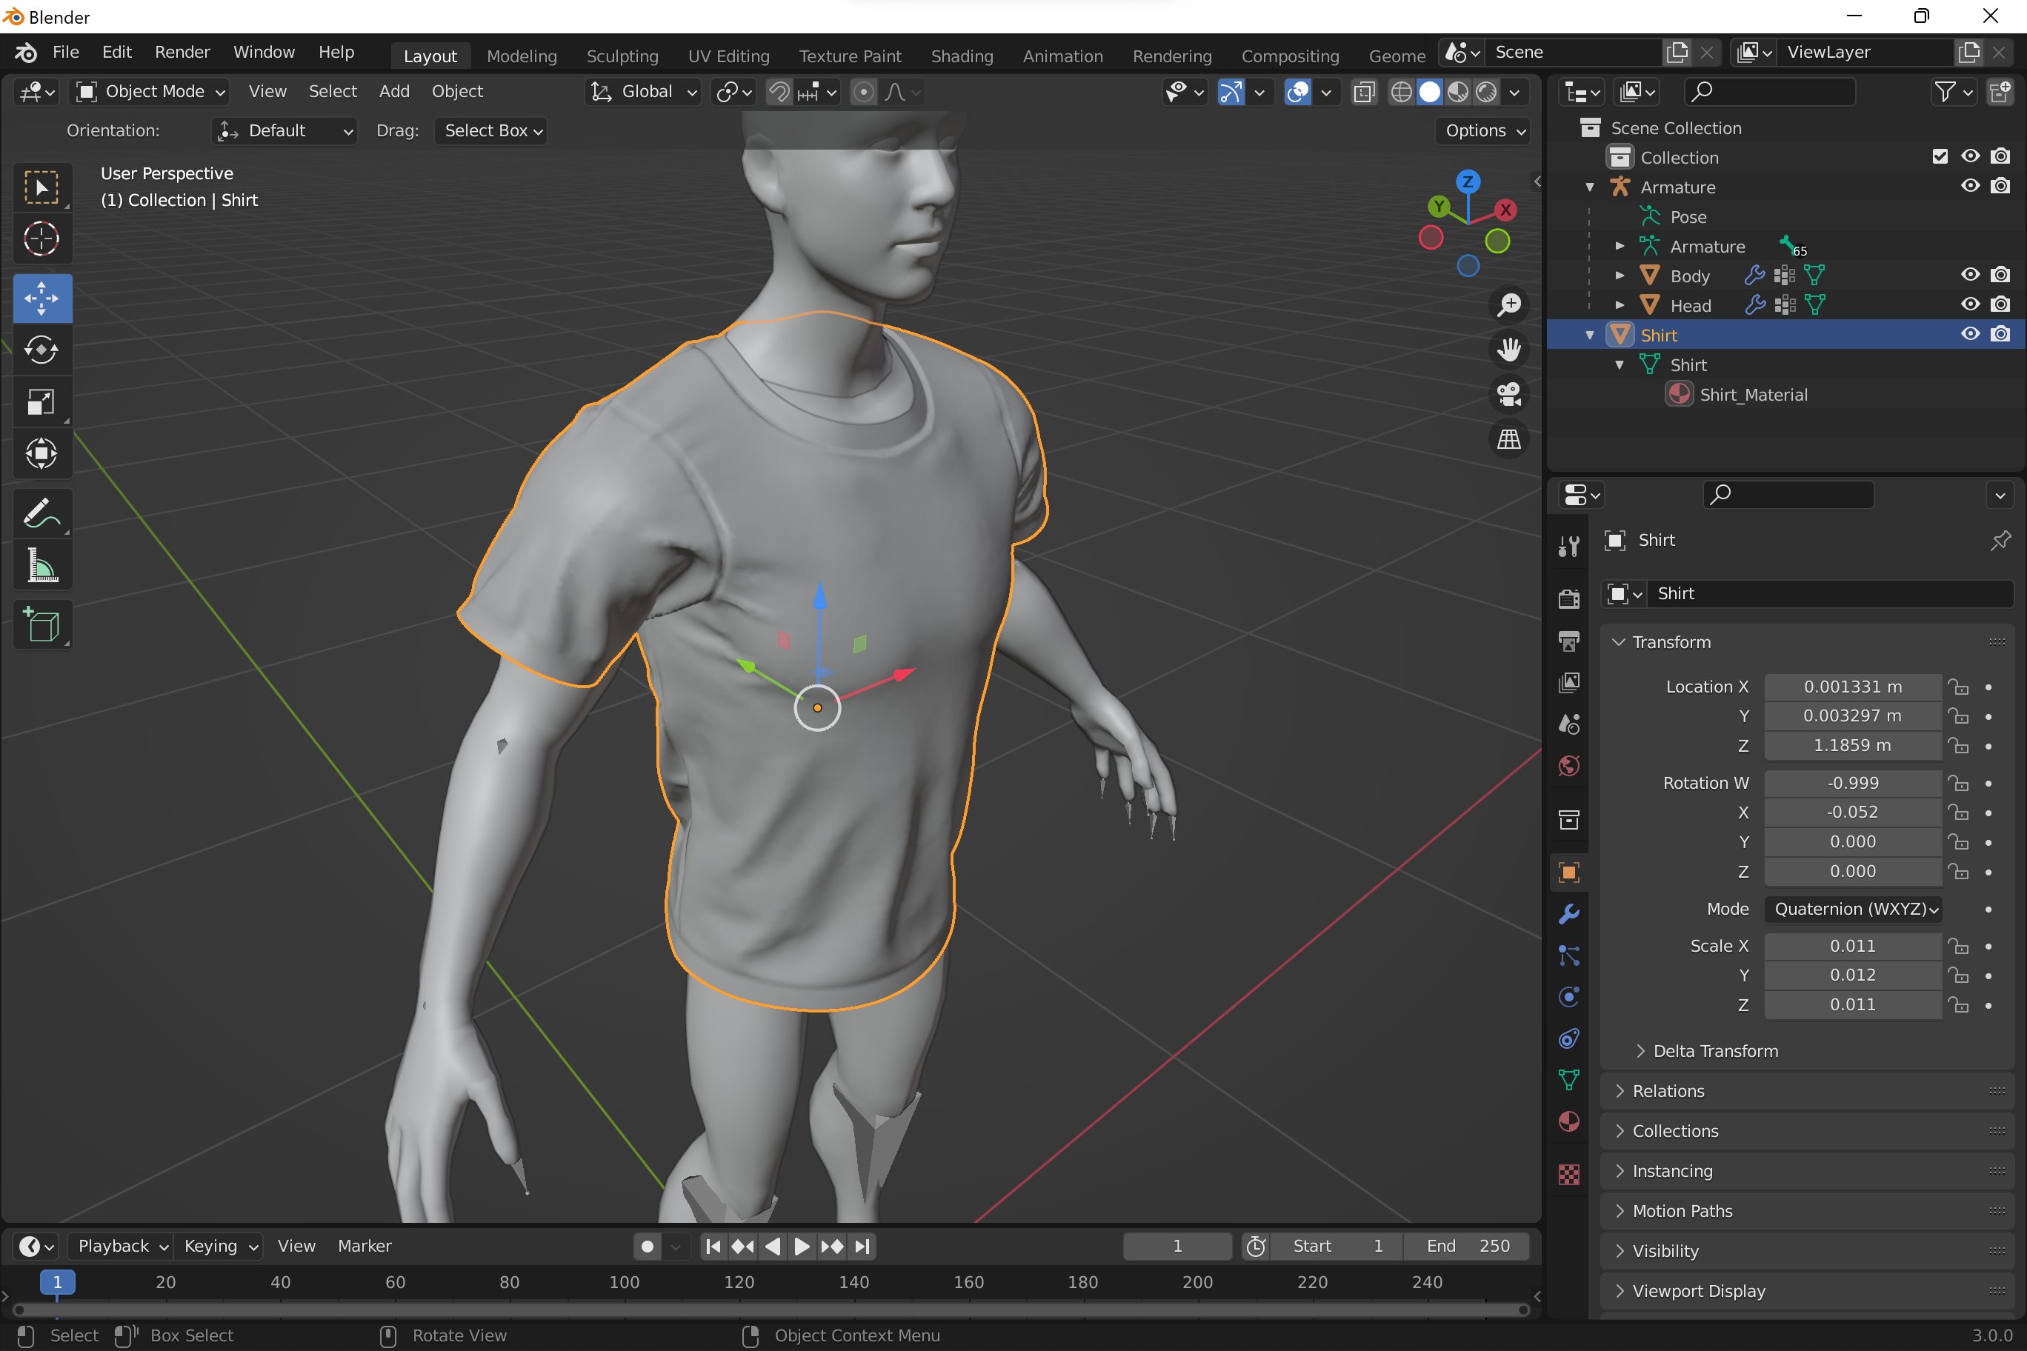Click the Pan view hand icon
Image resolution: width=2027 pixels, height=1351 pixels.
[x=1509, y=349]
